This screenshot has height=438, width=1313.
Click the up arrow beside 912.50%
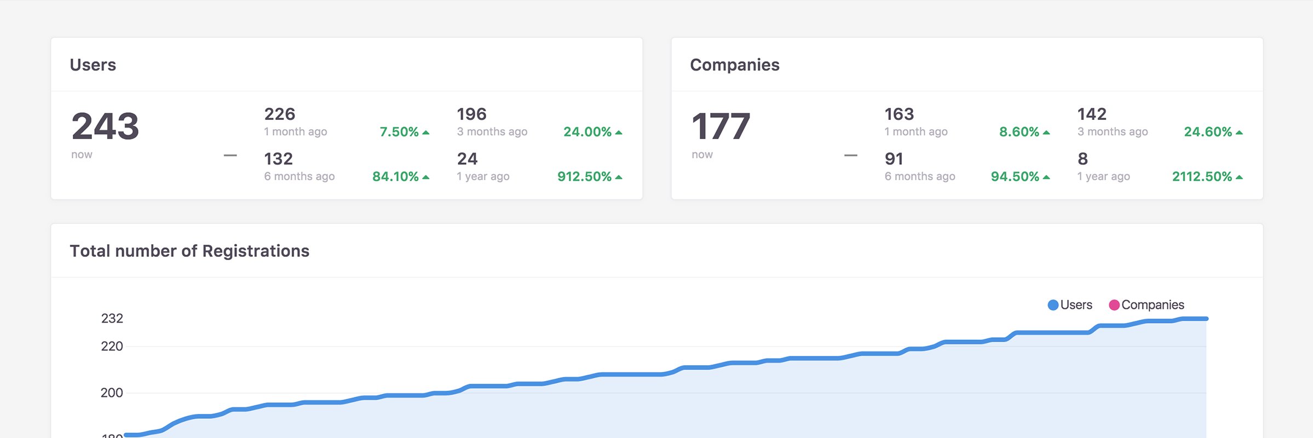(x=619, y=177)
